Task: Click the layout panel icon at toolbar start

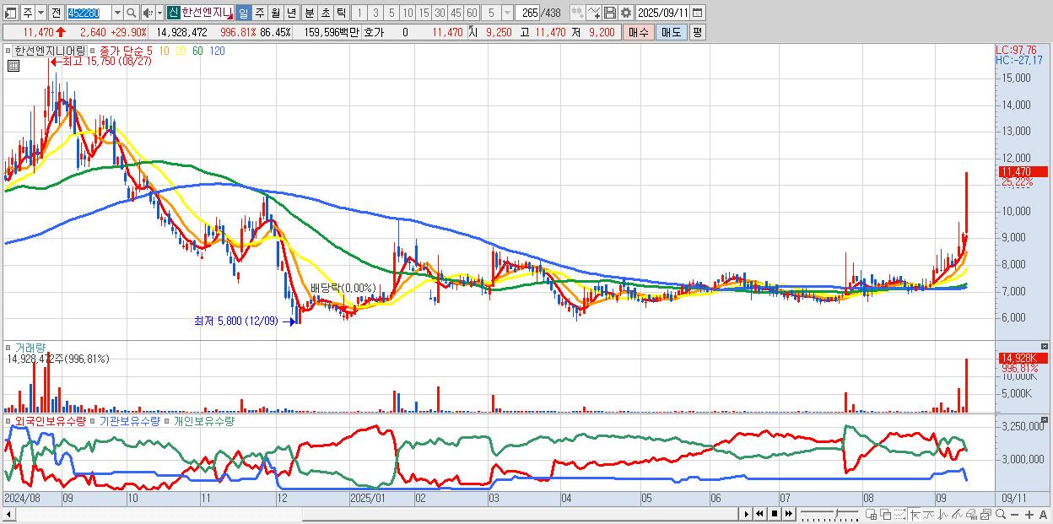Action: pos(11,13)
